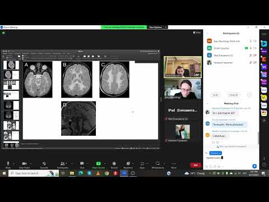This screenshot has width=269, height=202.
Task: Open the View Options dropdown
Action: pos(157,27)
